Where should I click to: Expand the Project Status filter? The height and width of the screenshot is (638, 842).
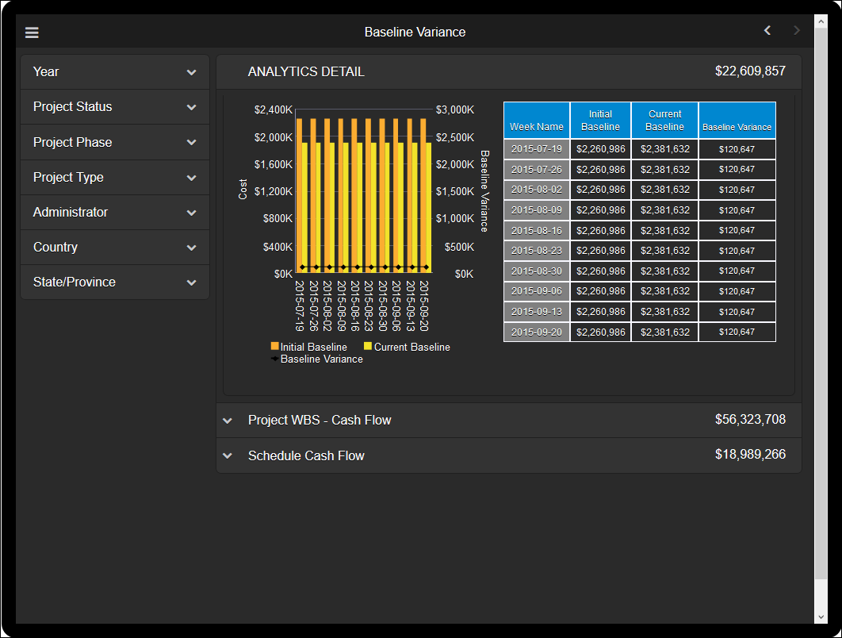point(115,107)
